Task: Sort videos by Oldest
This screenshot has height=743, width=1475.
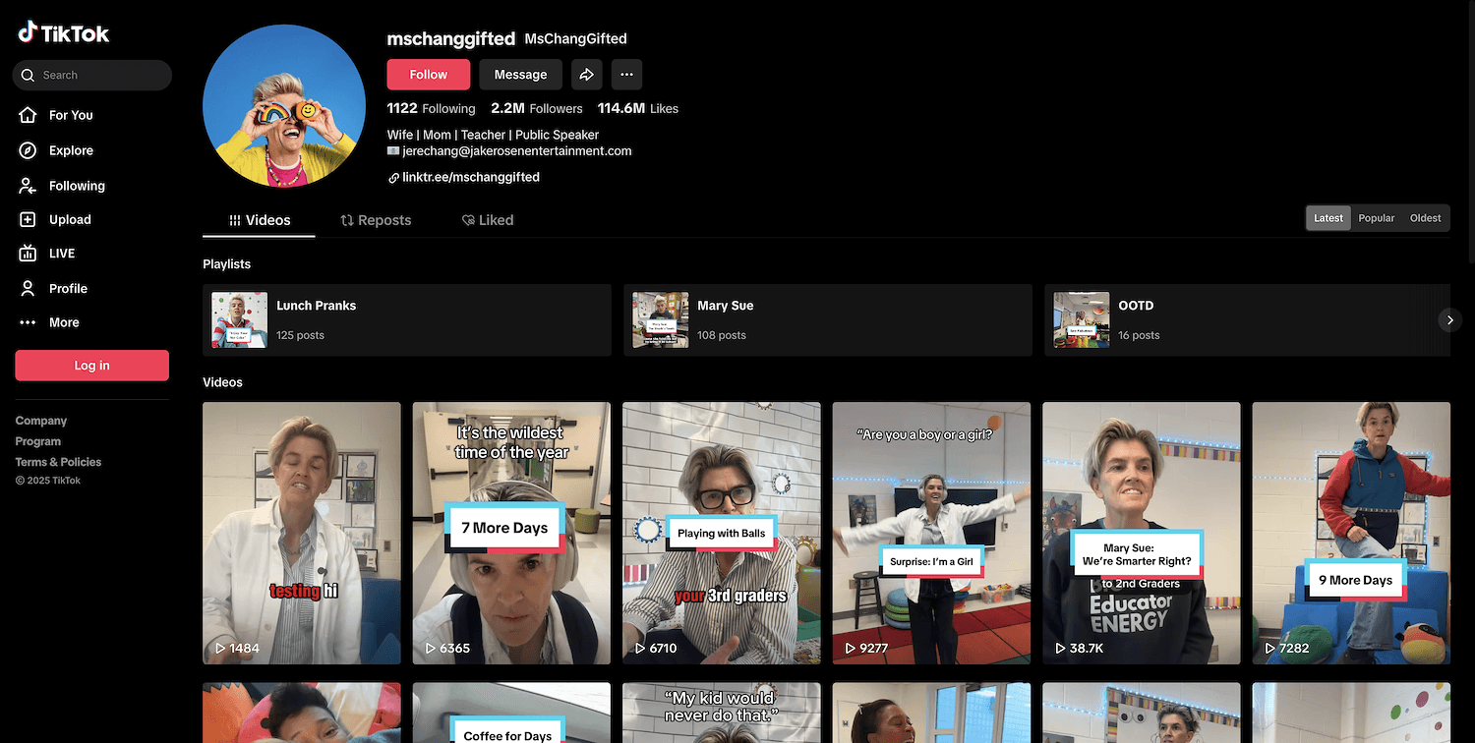Action: click(1425, 218)
